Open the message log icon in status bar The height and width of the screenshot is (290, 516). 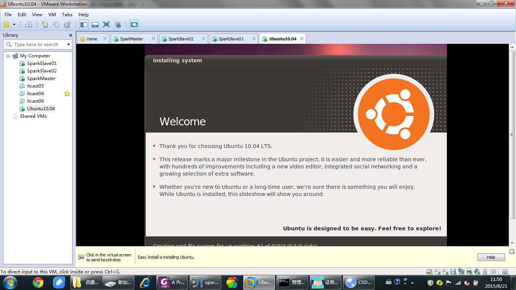pos(505,271)
